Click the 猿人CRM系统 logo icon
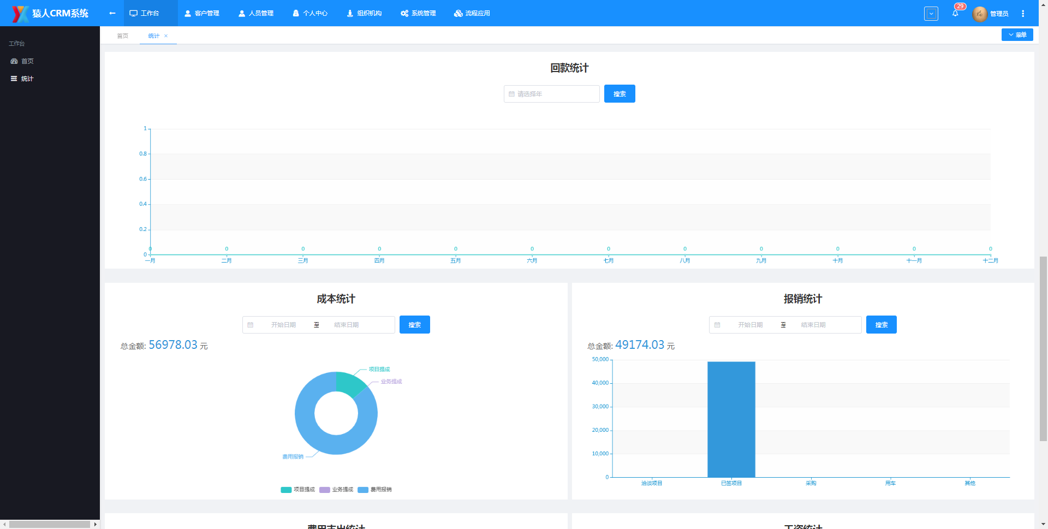The width and height of the screenshot is (1048, 529). point(20,13)
